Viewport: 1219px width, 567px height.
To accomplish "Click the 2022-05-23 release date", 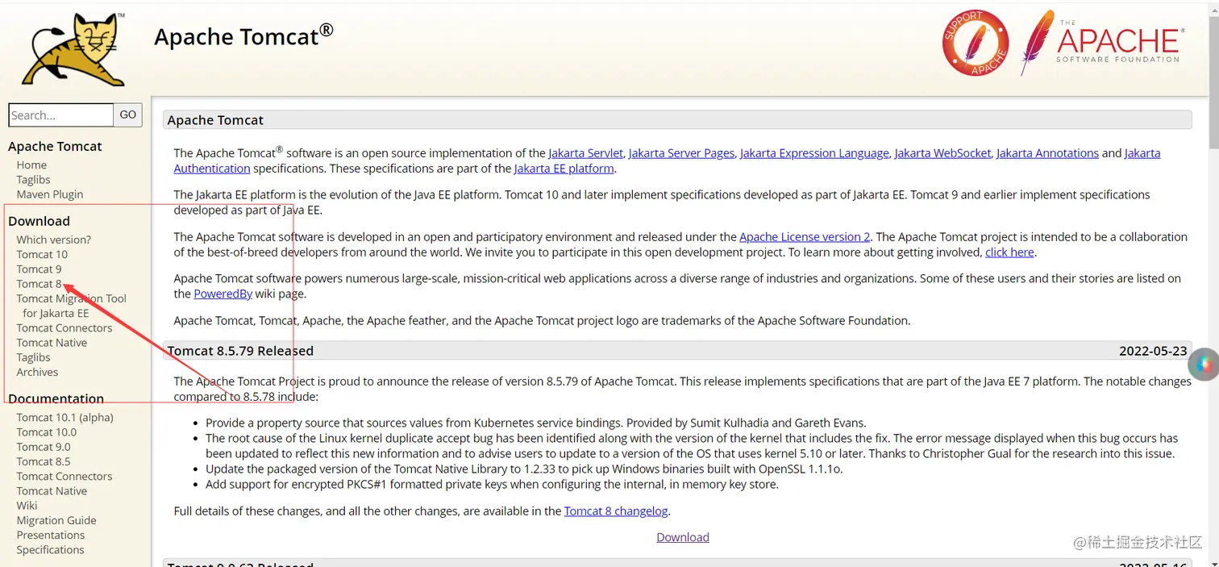I will point(1153,351).
